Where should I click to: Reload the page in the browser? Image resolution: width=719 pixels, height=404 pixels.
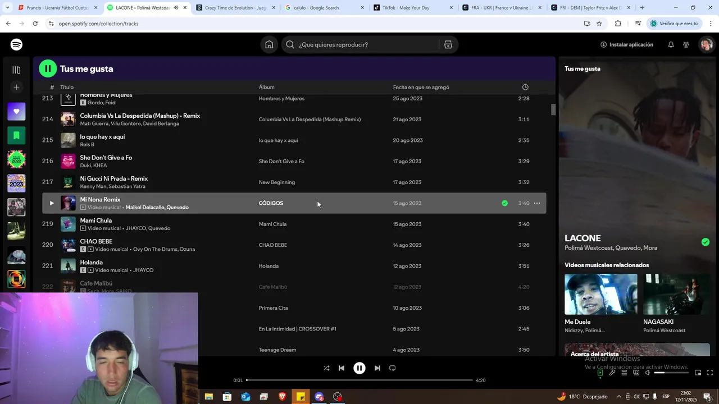point(35,24)
